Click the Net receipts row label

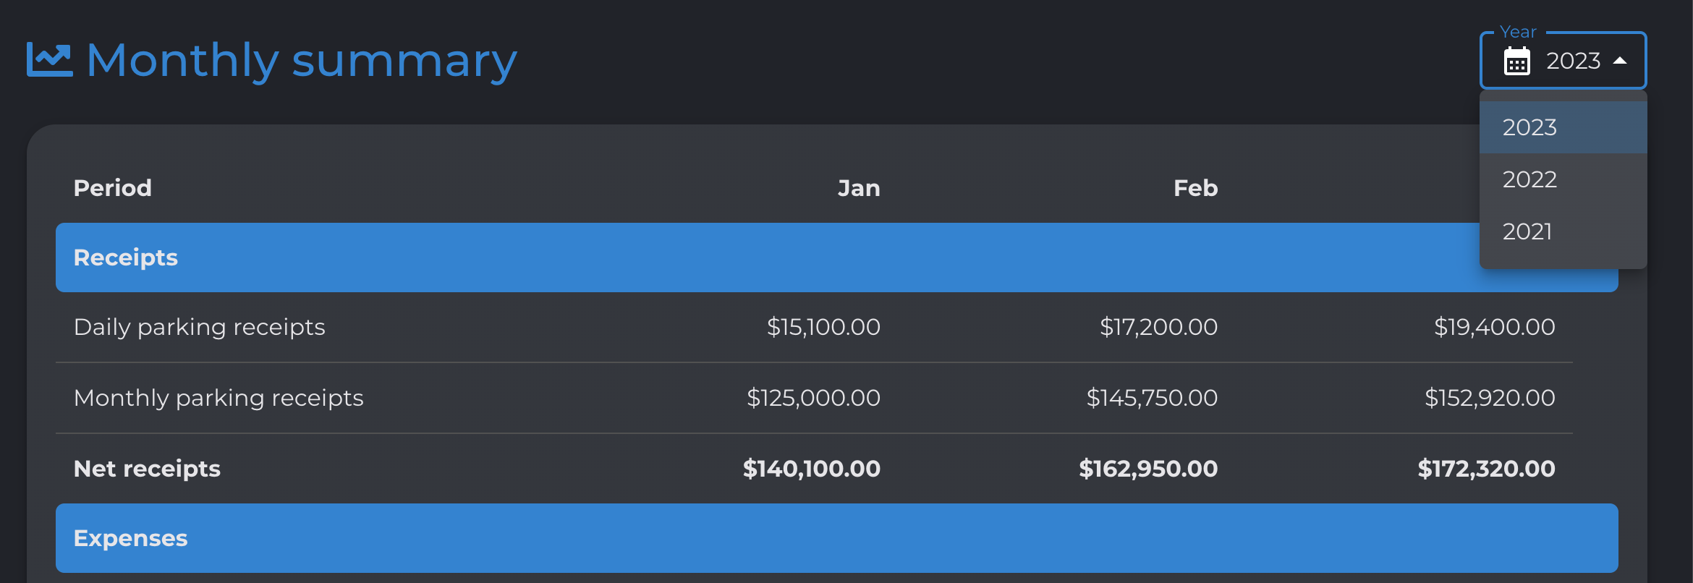pos(147,469)
